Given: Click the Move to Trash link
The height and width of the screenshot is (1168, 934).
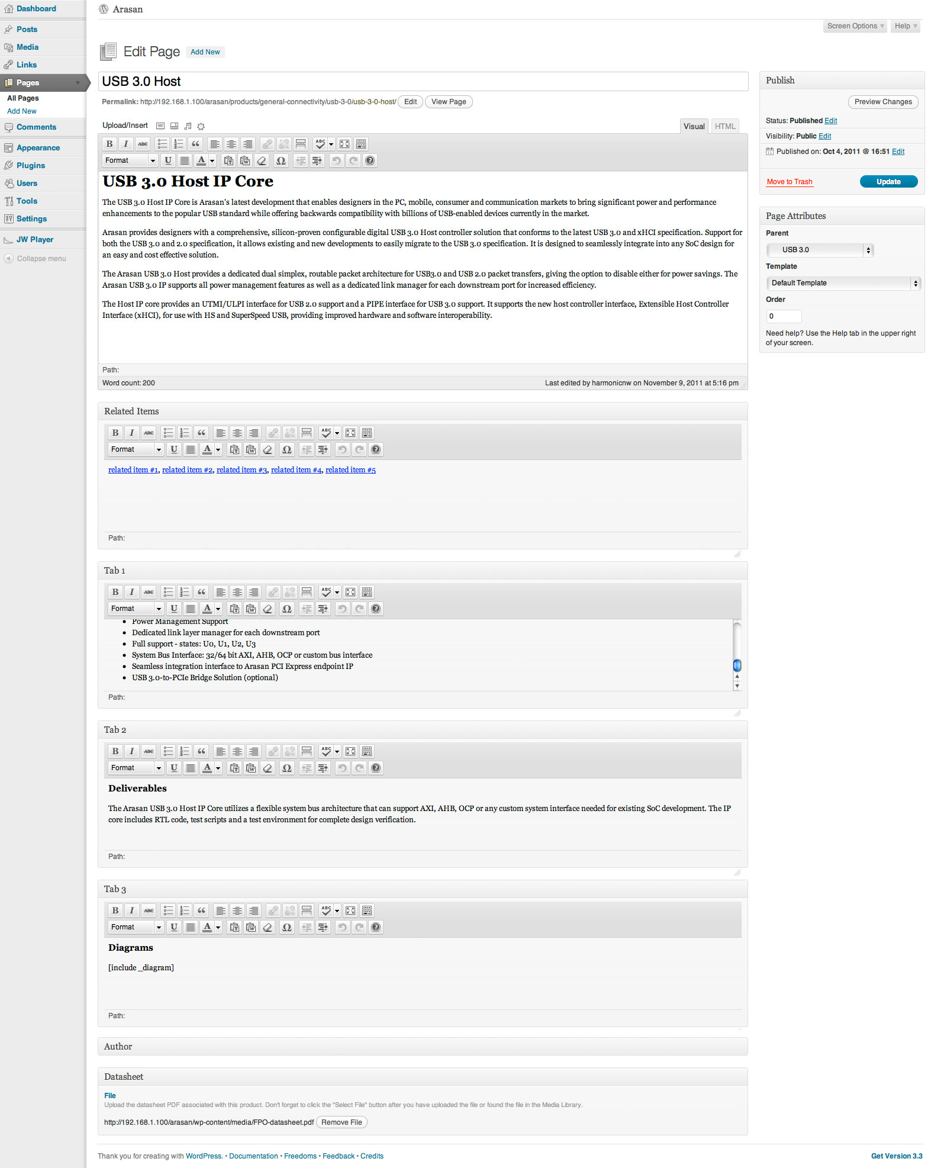Looking at the screenshot, I should 790,182.
